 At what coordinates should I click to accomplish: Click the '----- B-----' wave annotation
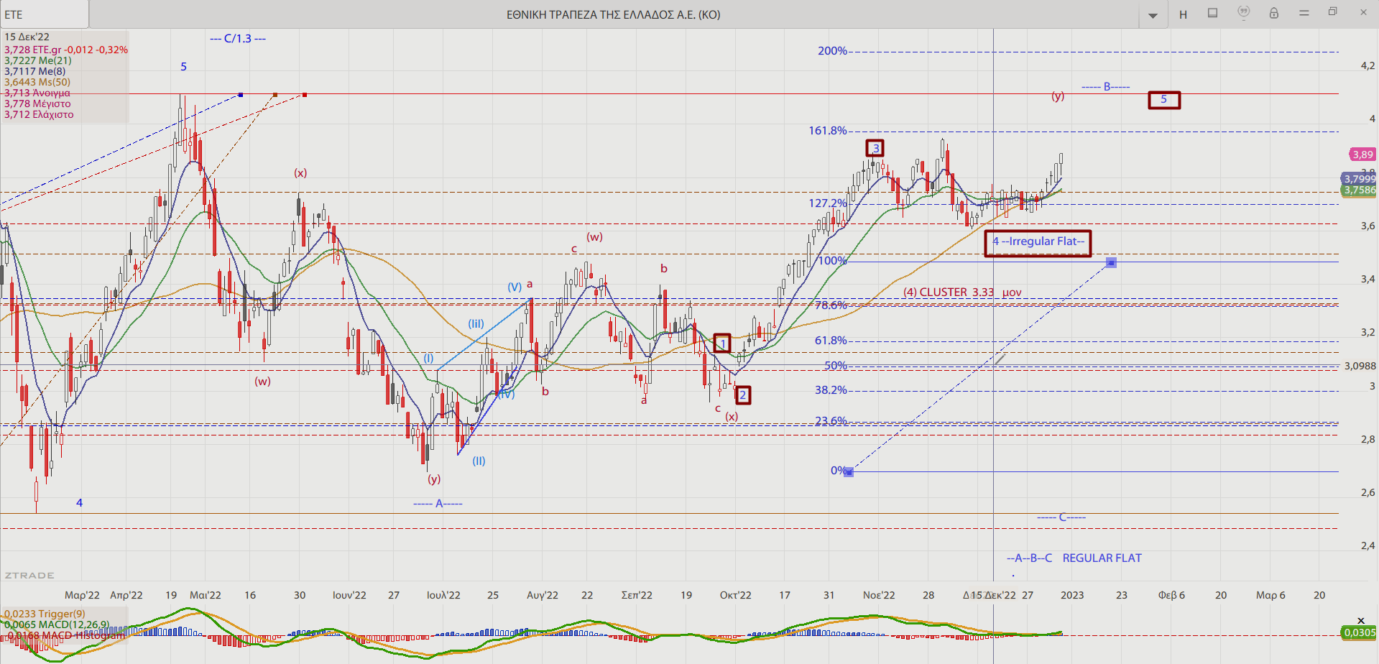coord(1105,87)
